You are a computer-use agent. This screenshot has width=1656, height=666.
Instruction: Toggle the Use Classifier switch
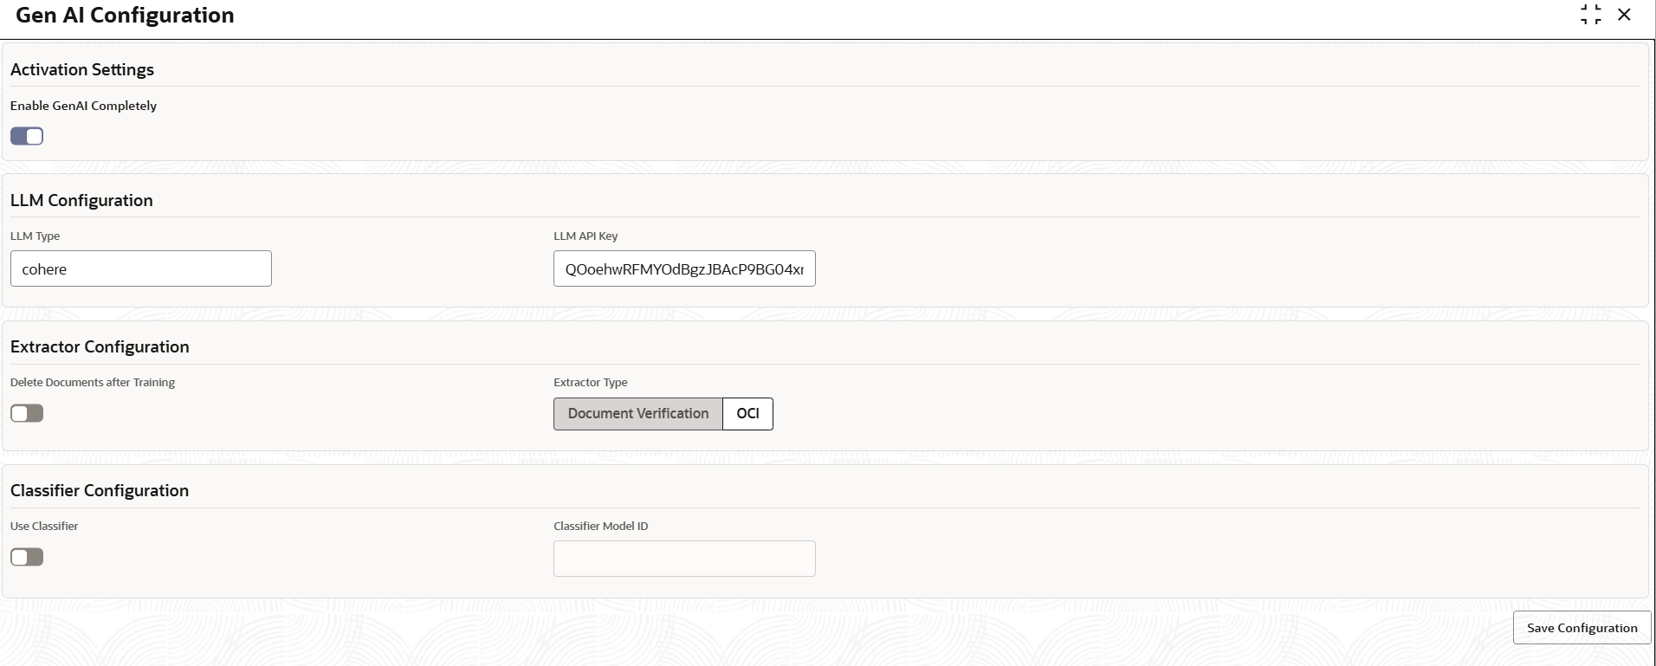[27, 557]
